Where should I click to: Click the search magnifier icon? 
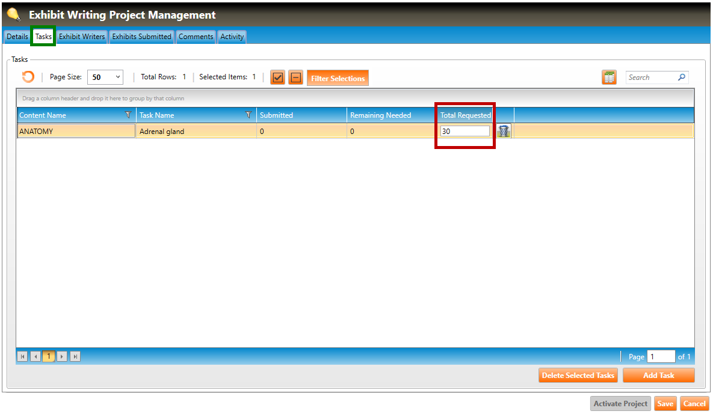tap(682, 78)
